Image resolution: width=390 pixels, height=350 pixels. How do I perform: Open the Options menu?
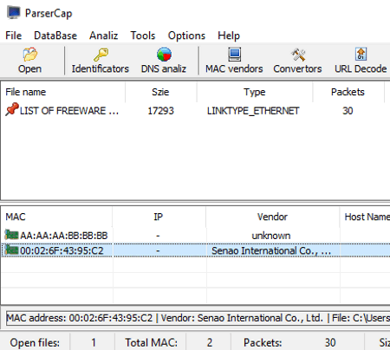[x=186, y=36]
